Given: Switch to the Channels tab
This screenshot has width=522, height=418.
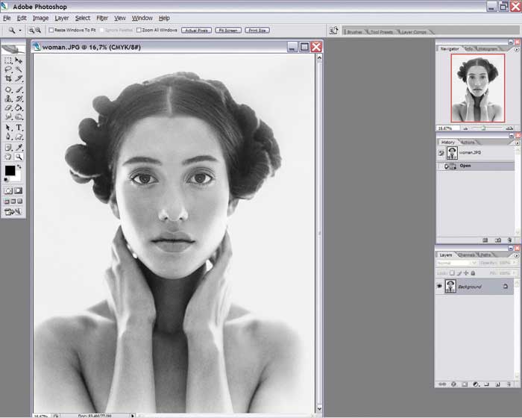Looking at the screenshot, I should tap(466, 255).
